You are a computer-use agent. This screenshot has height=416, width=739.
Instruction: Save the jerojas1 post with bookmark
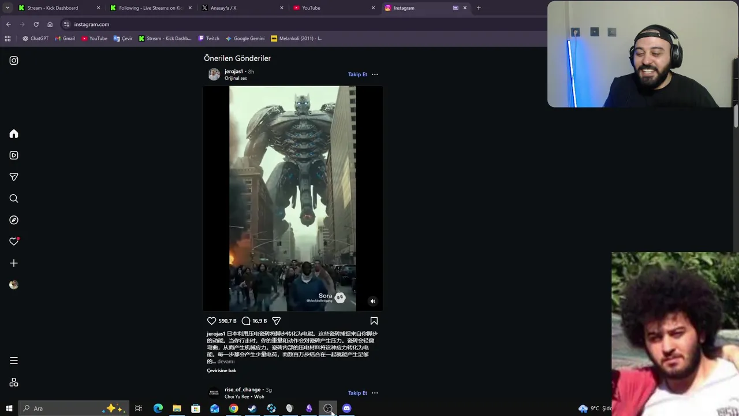[374, 321]
